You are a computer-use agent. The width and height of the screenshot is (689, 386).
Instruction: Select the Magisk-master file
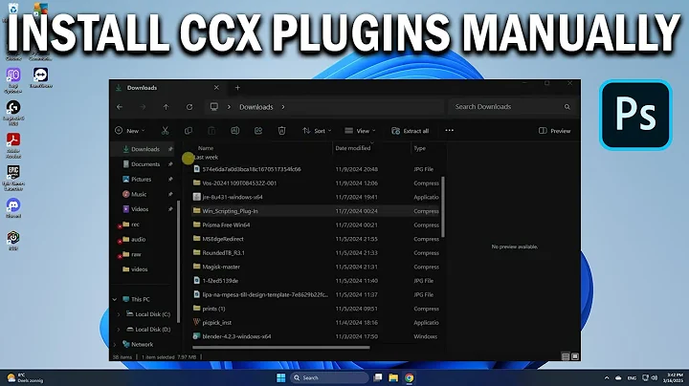point(316,267)
